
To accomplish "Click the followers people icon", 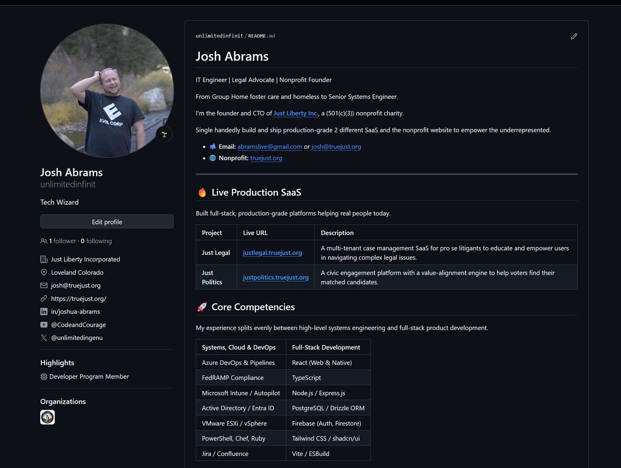I will click(x=43, y=240).
